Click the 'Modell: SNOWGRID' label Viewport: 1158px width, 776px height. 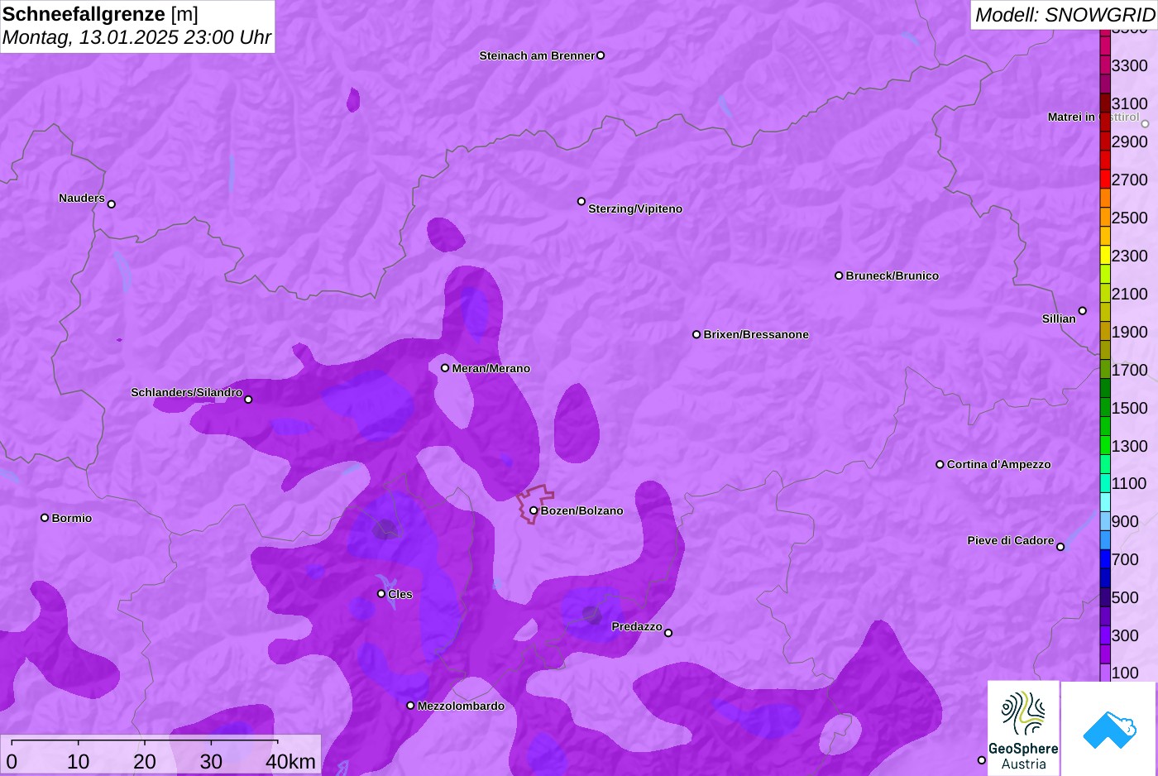(x=1065, y=15)
